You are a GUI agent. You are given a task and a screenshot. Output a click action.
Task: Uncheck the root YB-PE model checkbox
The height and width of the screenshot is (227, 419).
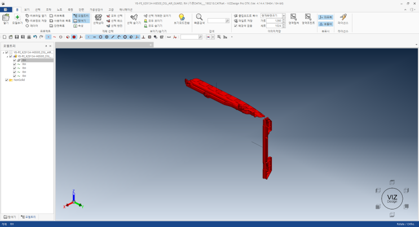coord(7,53)
